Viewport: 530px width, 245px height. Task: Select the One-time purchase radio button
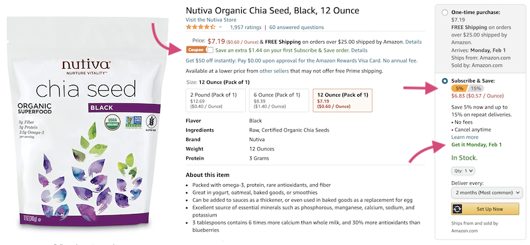[x=445, y=13]
